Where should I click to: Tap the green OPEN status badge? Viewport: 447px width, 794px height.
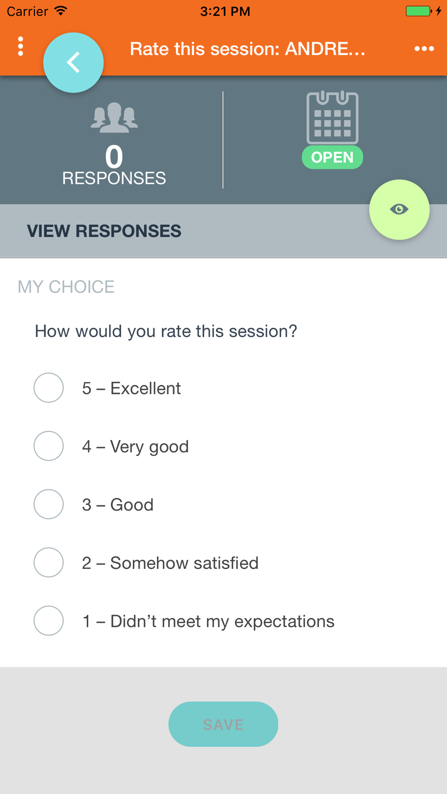point(332,157)
